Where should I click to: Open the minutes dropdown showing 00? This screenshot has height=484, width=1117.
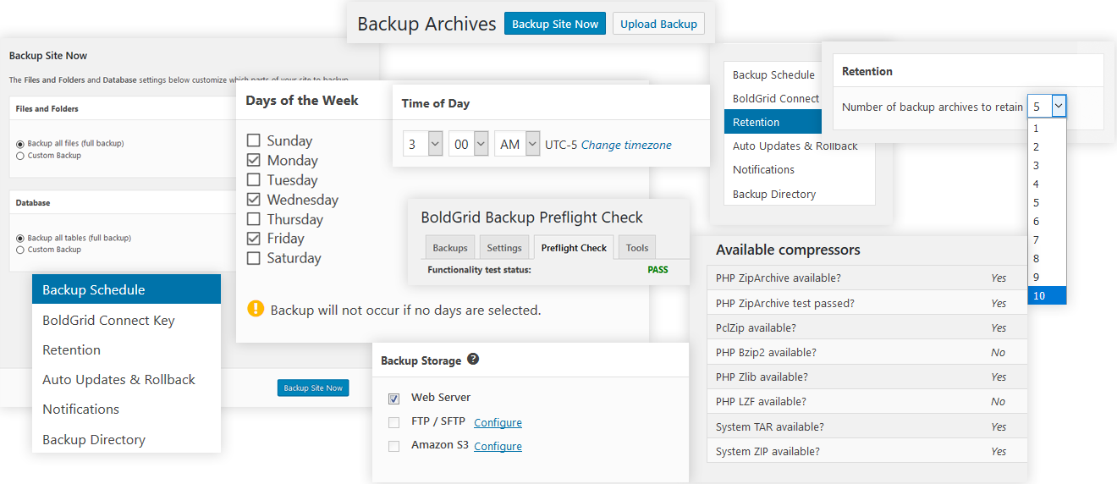(x=469, y=144)
